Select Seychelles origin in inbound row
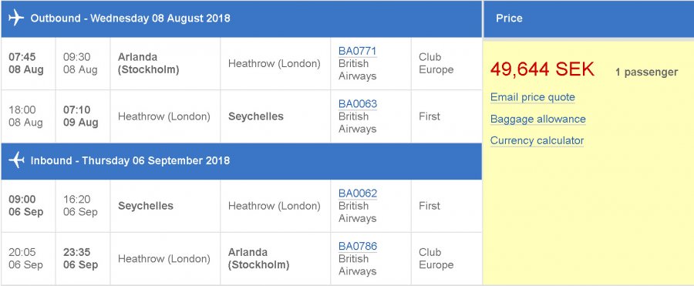 146,206
